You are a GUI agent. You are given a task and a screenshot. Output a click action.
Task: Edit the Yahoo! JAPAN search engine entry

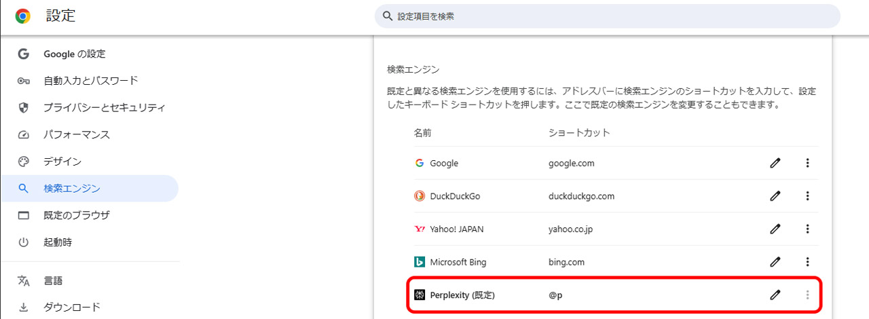pos(775,229)
